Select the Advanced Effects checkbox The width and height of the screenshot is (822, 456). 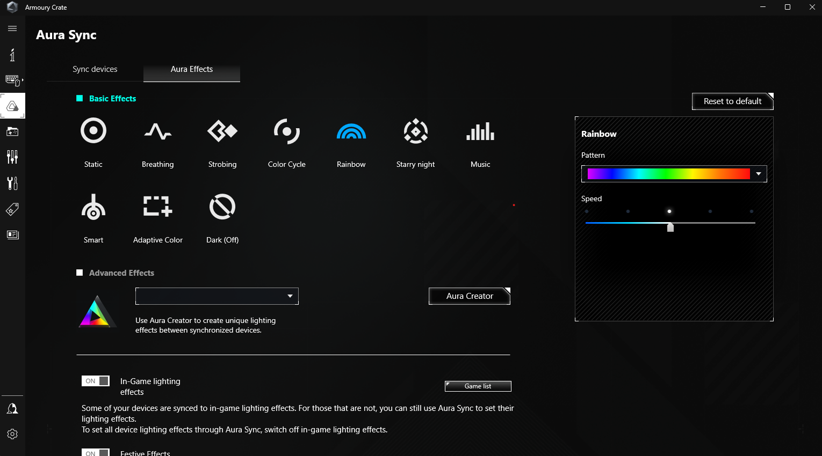[80, 273]
